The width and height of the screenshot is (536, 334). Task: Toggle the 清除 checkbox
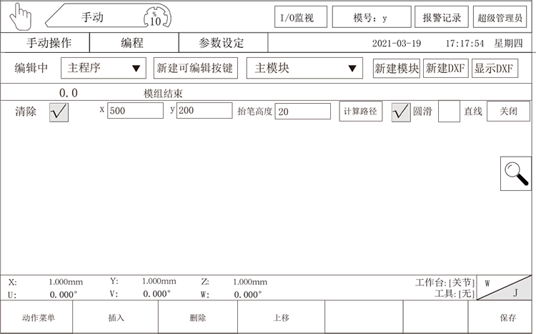59,112
